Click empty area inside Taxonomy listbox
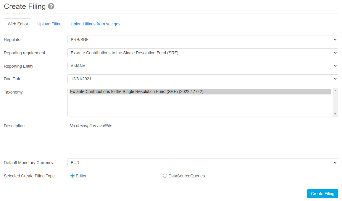Screen dimensions: 342x201 point(200,106)
